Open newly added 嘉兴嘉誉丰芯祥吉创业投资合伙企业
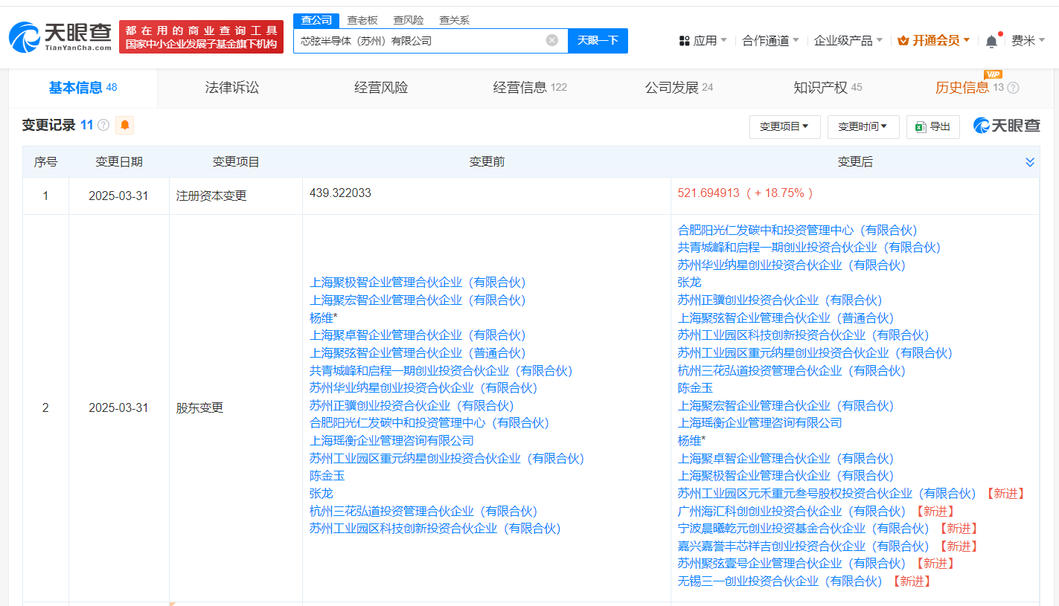This screenshot has height=606, width=1059. 803,547
